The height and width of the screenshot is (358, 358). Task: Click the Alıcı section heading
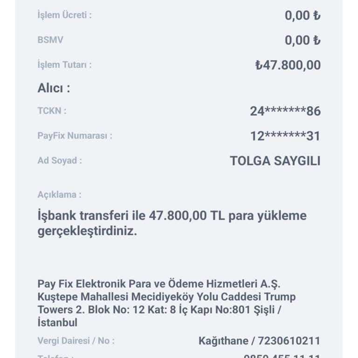click(x=54, y=88)
